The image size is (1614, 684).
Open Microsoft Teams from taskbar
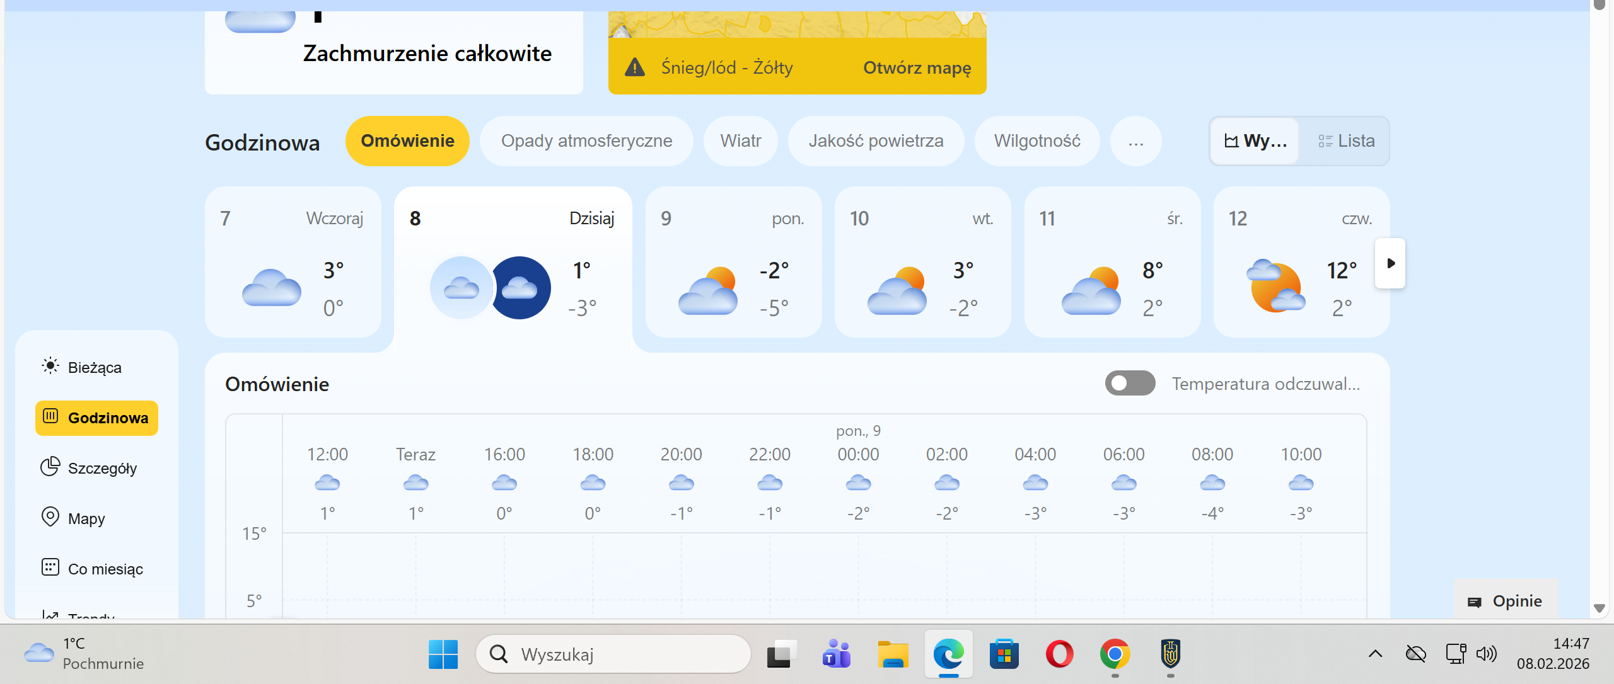pos(836,654)
